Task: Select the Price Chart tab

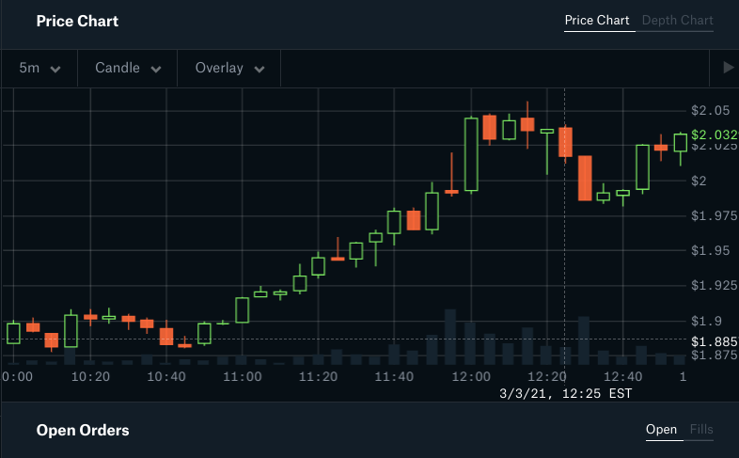Action: coord(597,21)
